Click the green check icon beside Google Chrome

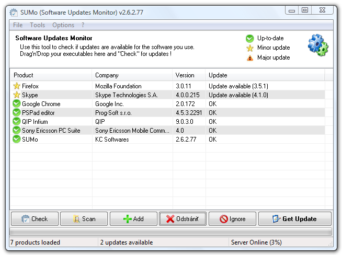click(17, 103)
